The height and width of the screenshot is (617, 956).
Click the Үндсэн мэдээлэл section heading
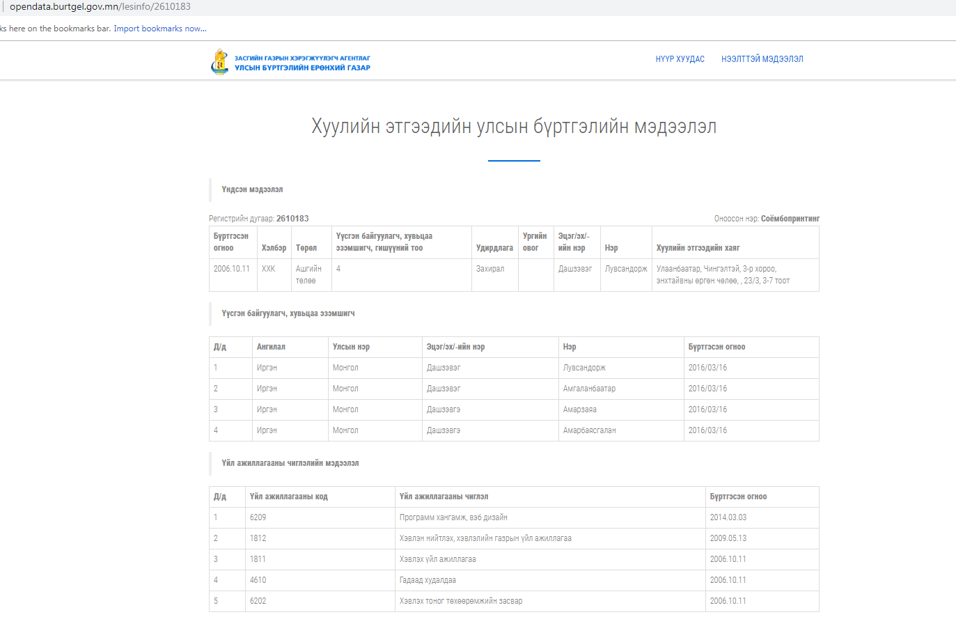click(x=252, y=189)
